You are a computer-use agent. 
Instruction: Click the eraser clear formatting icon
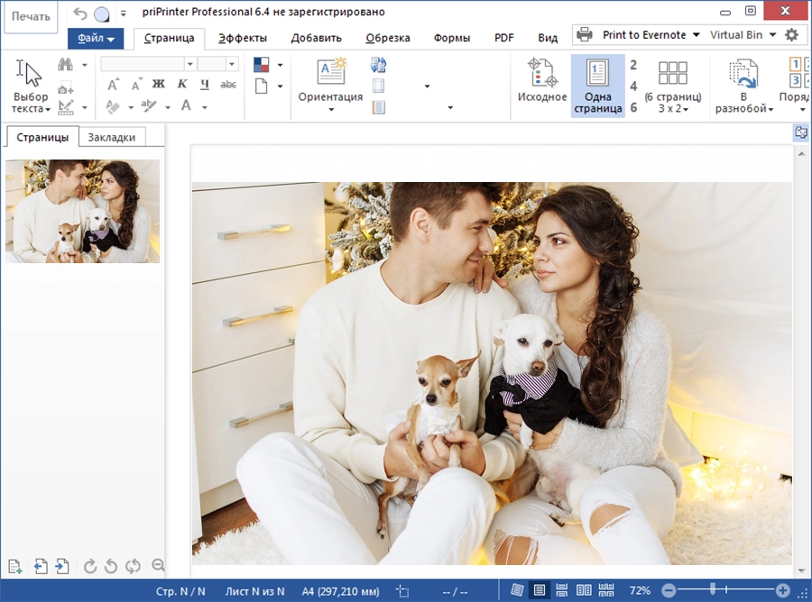[x=113, y=106]
